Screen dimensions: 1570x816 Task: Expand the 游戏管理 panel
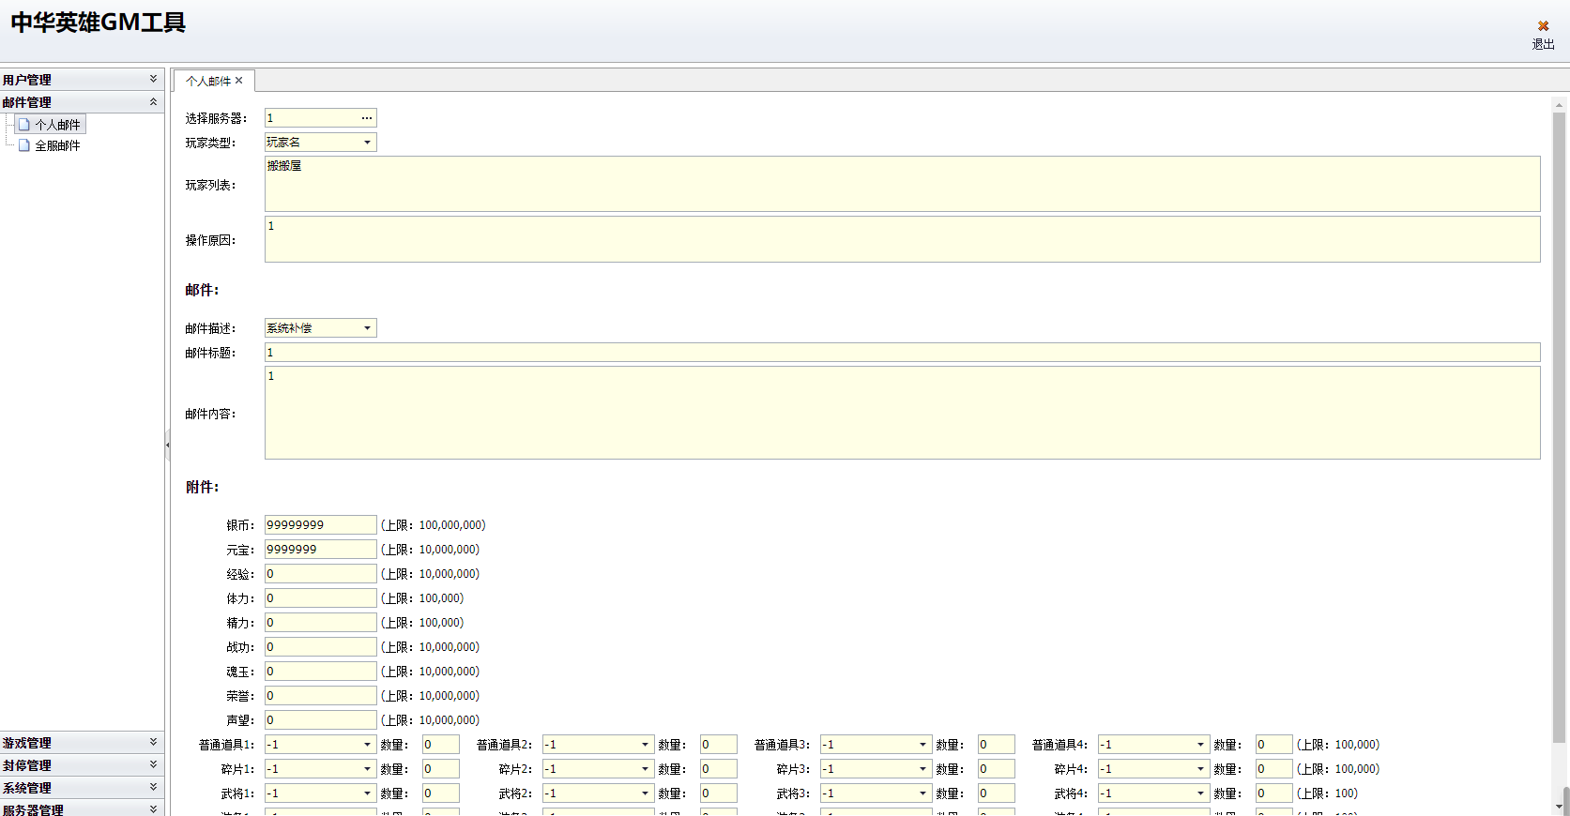tap(153, 743)
